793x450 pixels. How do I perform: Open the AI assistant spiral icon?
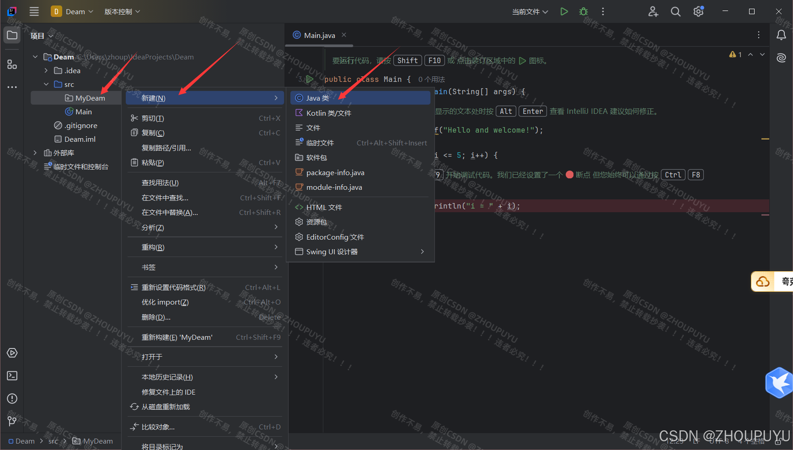782,58
